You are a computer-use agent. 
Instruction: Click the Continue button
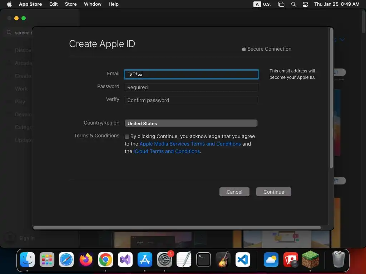(x=273, y=192)
